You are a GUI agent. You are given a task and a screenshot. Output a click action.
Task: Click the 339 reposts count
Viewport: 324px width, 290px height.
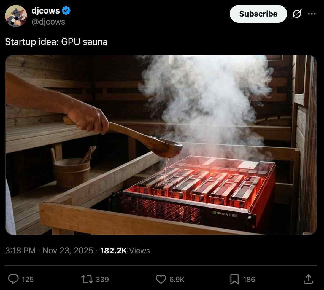coord(102,280)
